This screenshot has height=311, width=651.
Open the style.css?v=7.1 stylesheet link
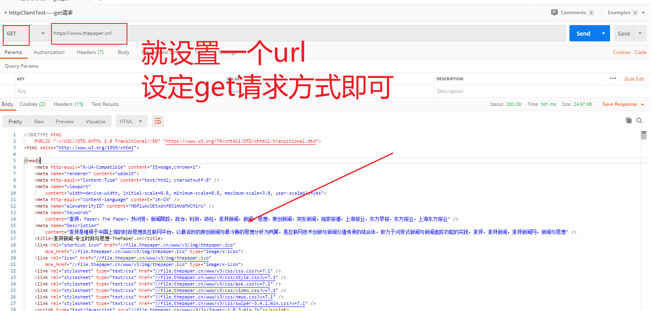(x=216, y=278)
